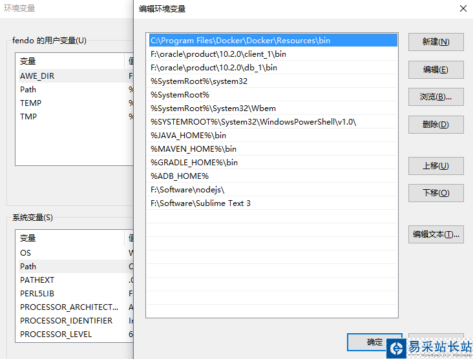Move entry down with 下移(O)
The image size is (473, 359).
point(436,193)
